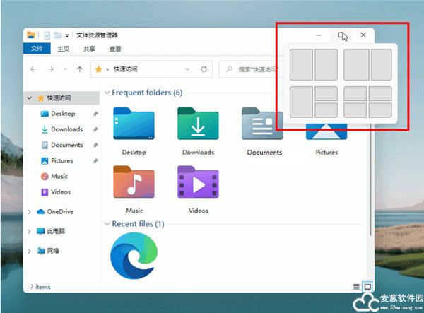Open the 文件 menu tab
424x313 pixels.
[x=37, y=49]
